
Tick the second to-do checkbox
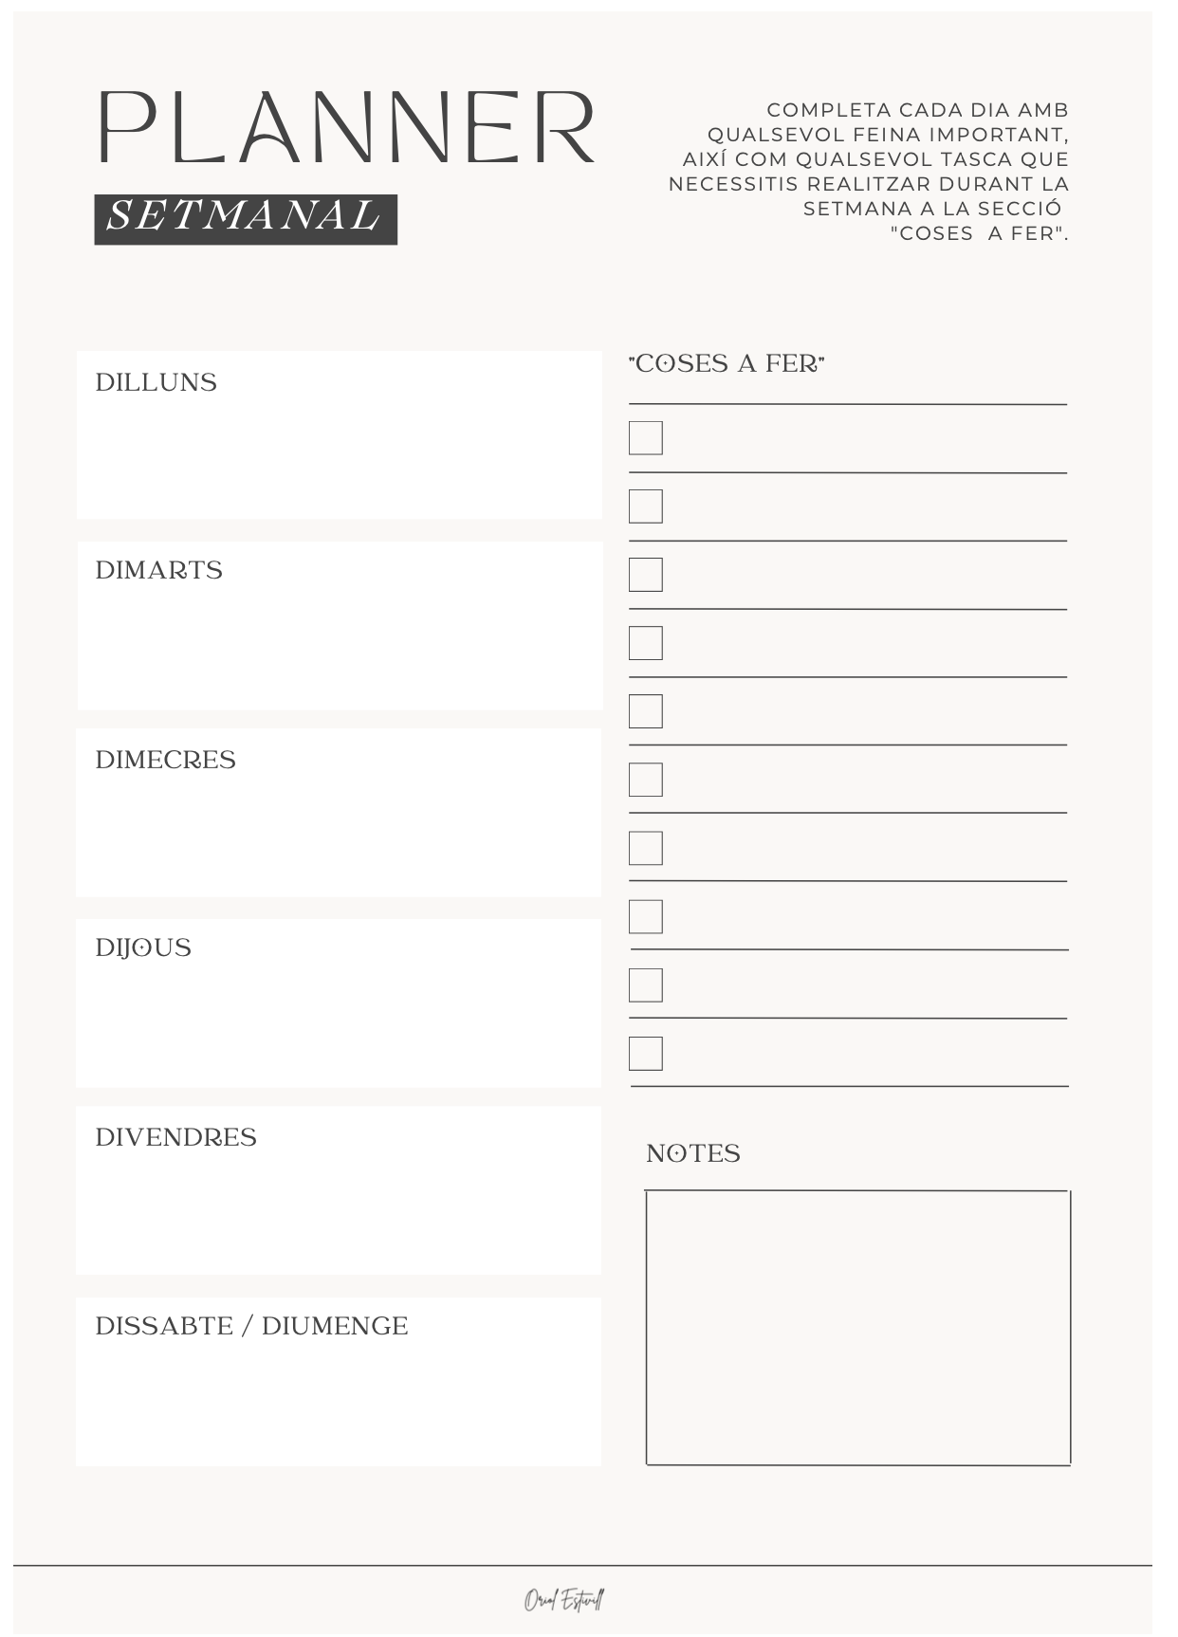645,506
